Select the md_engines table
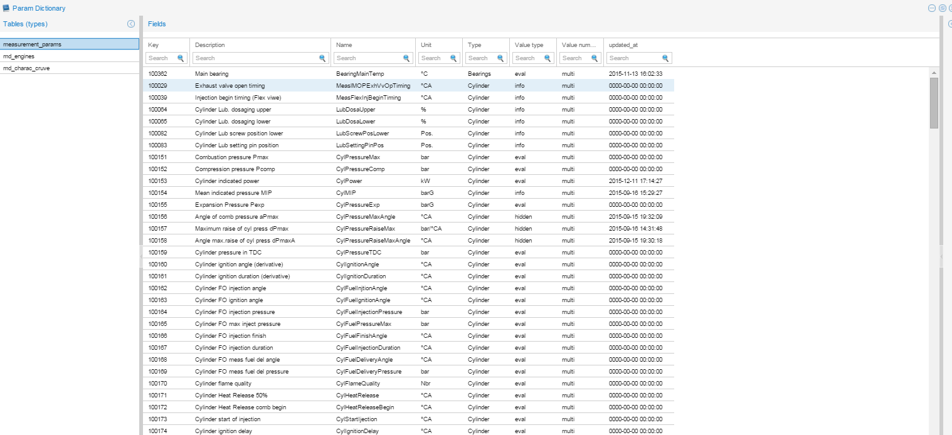This screenshot has width=952, height=435. [x=19, y=56]
